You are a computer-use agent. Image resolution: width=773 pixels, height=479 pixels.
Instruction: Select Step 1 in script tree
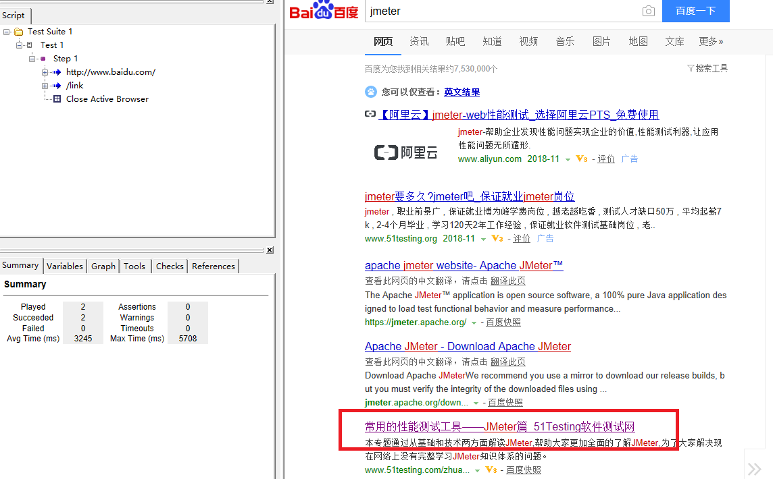pos(66,59)
